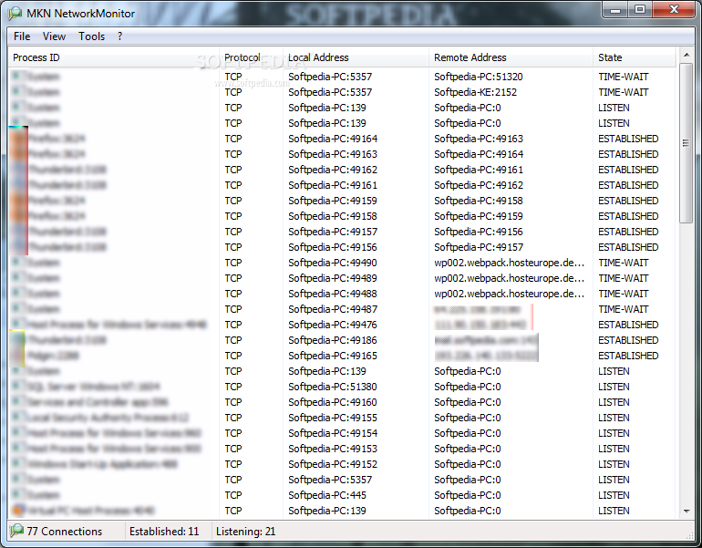Click the MKN NetworkMonitor title bar icon
Viewport: 702px width, 548px height.
click(x=15, y=14)
